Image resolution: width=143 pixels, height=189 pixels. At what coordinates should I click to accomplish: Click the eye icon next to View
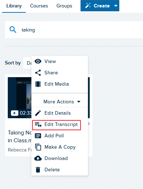[38, 61]
